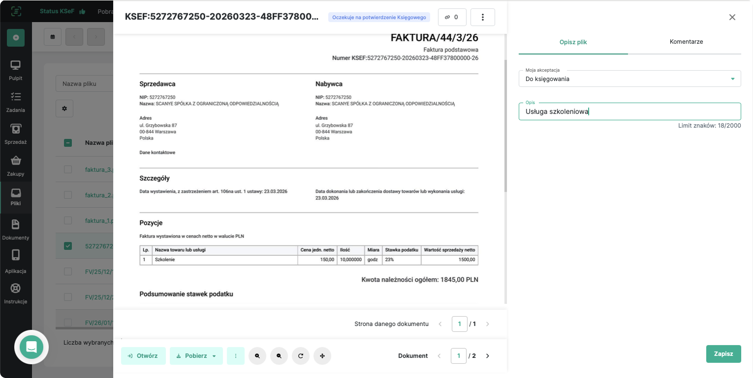
Task: Close the document preview panel
Action: pyautogui.click(x=732, y=17)
